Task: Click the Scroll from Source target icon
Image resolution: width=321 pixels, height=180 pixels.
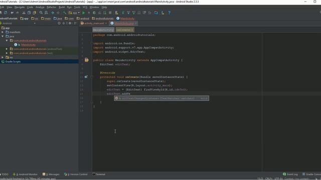Action: click(59, 23)
